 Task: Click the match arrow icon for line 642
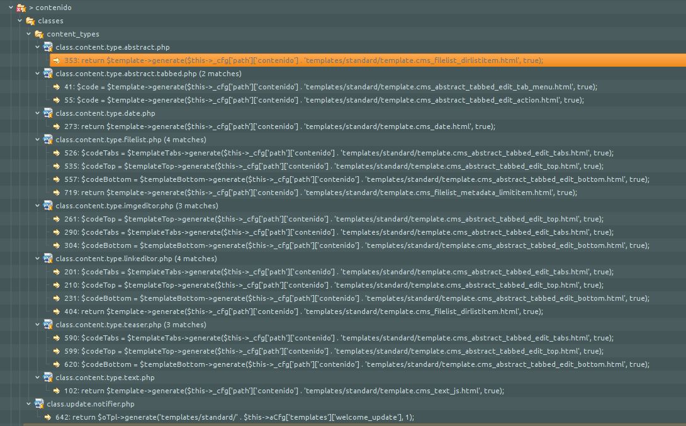[x=48, y=417]
